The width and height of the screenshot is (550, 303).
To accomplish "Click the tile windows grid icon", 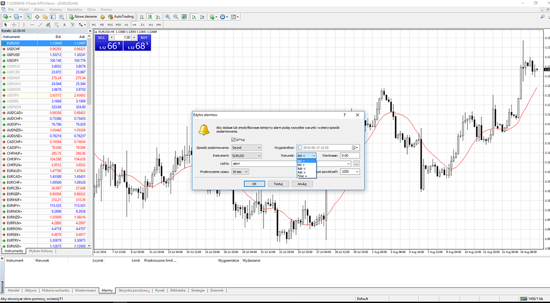I will pos(184,17).
